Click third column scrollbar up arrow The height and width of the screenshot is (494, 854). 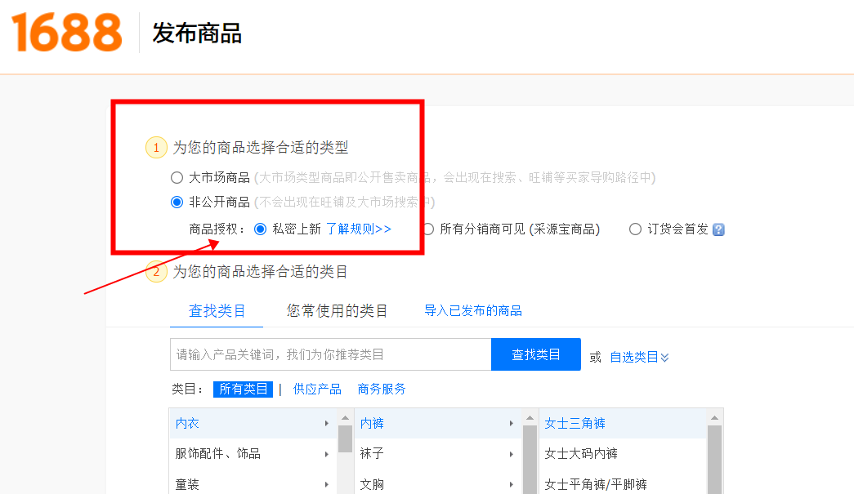[x=714, y=417]
